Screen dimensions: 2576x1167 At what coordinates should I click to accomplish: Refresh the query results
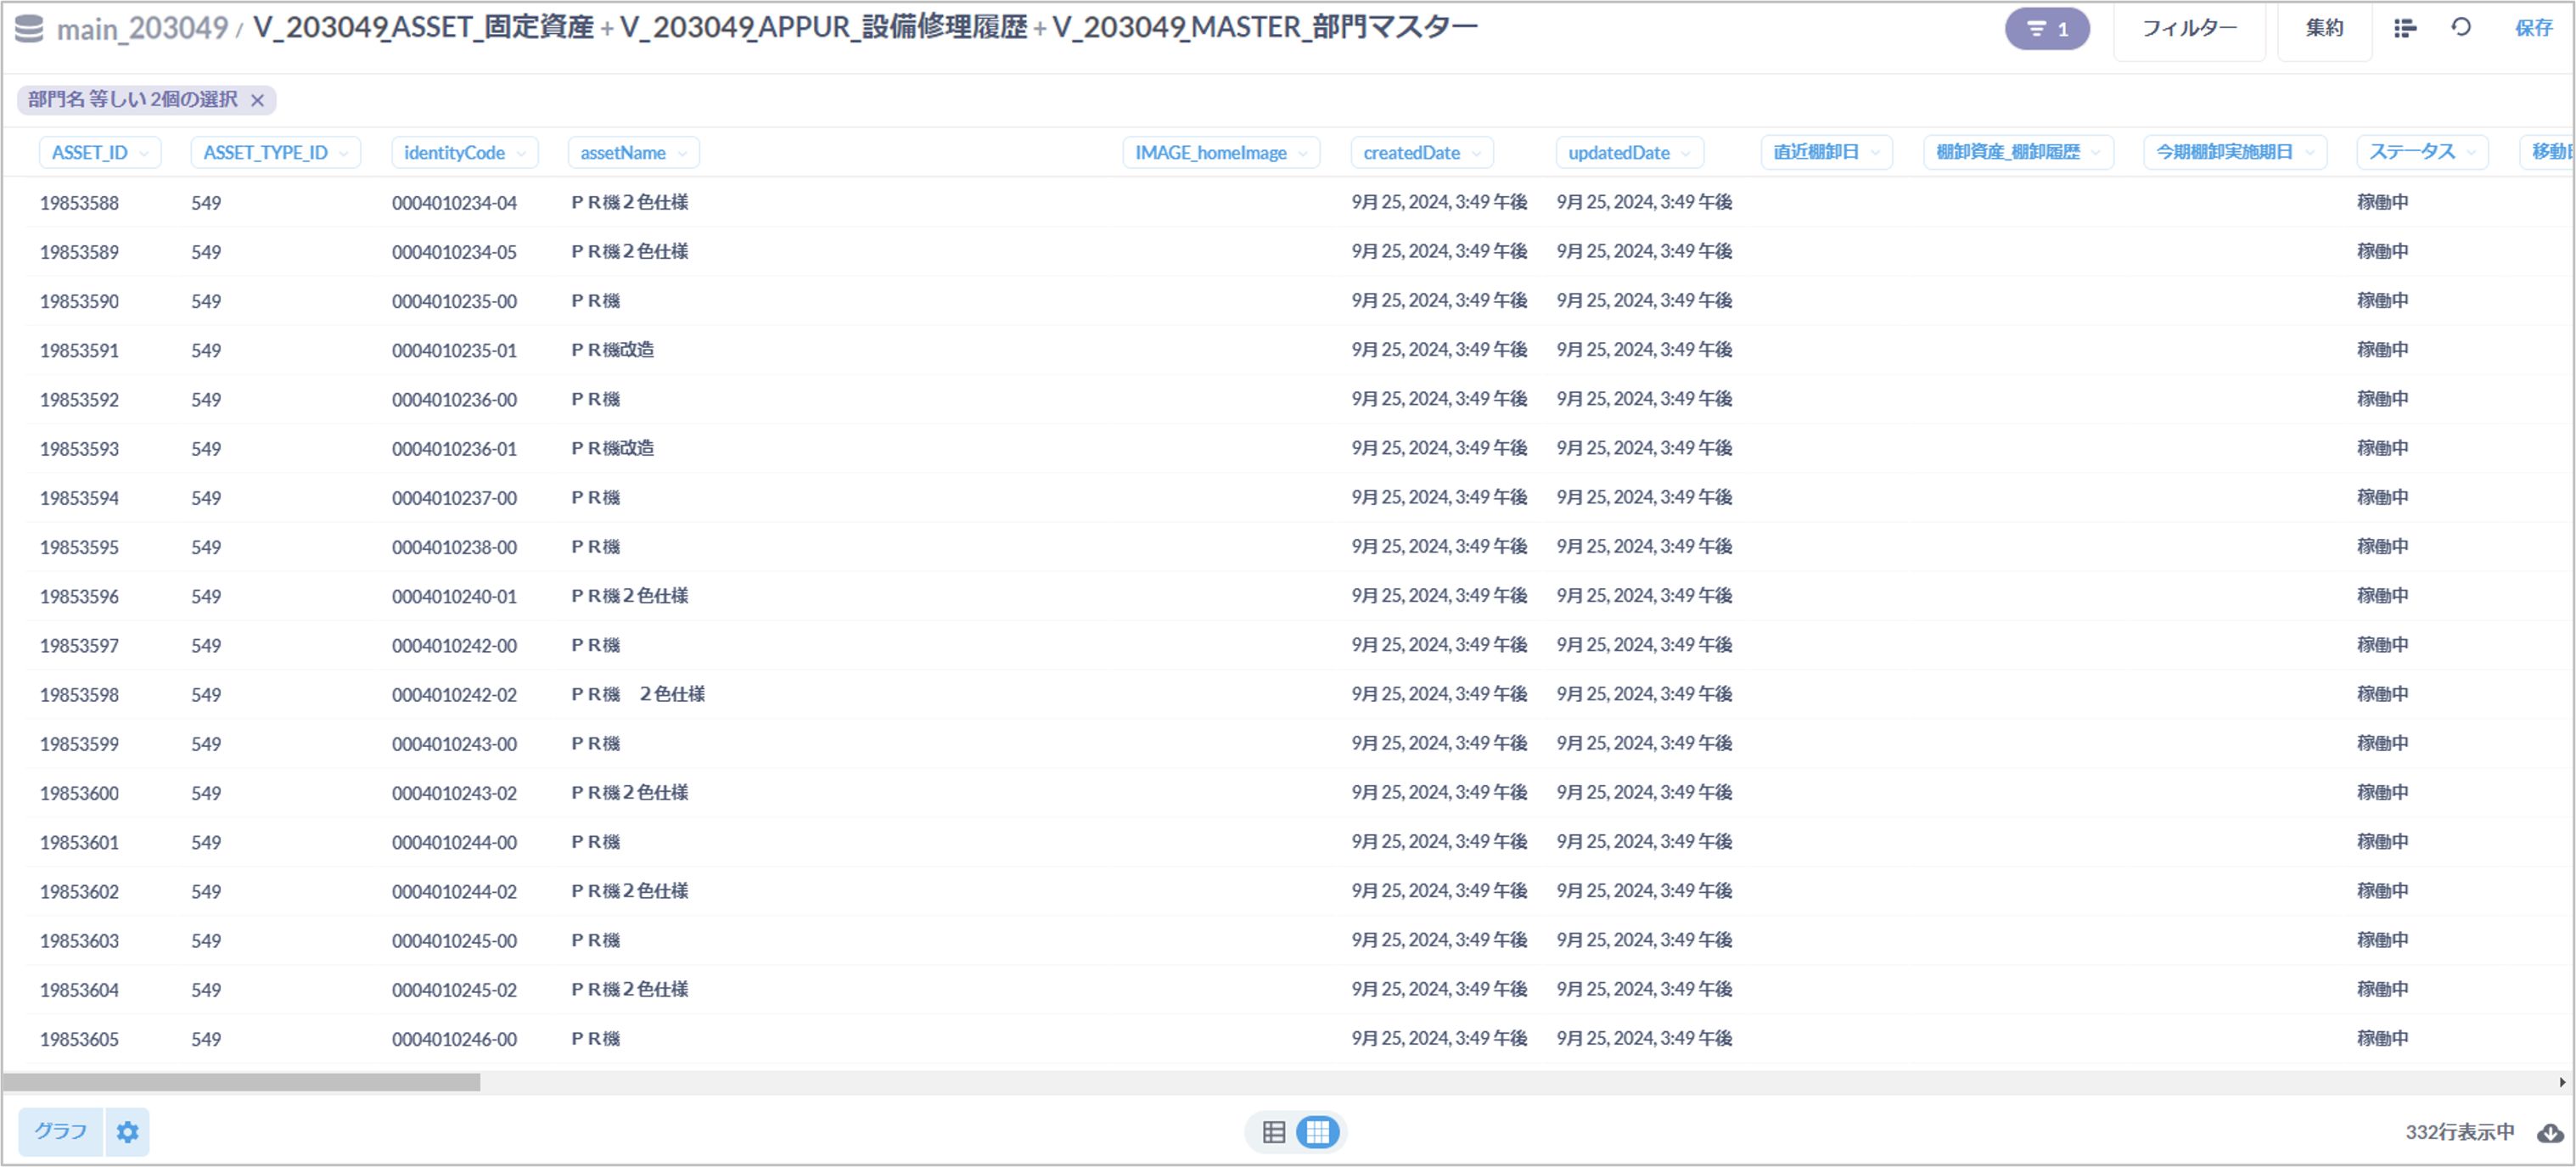click(2461, 28)
